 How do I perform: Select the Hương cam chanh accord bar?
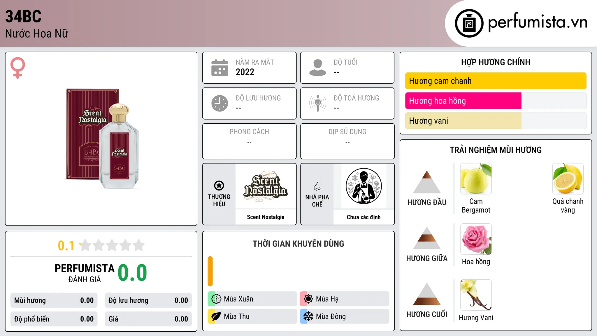(x=496, y=81)
